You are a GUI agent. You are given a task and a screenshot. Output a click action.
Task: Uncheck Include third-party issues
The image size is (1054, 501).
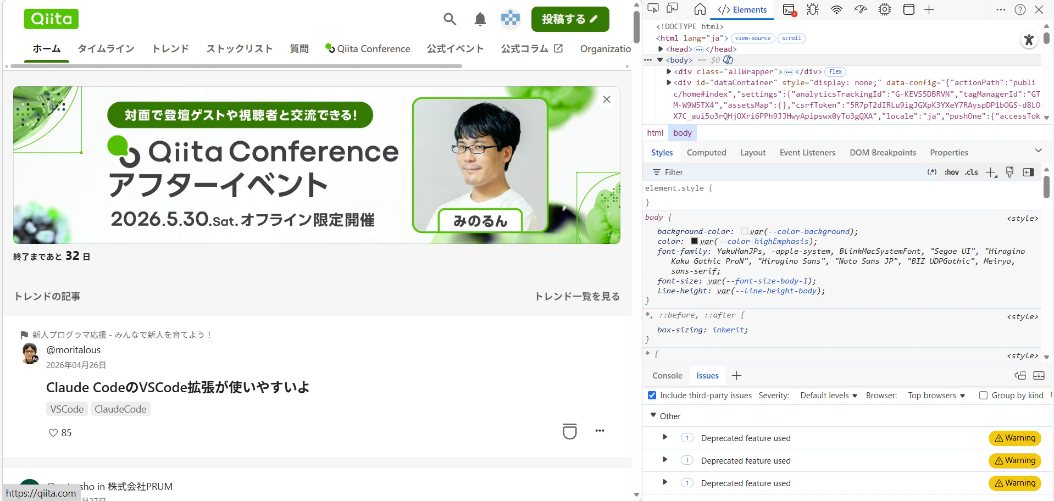click(652, 395)
